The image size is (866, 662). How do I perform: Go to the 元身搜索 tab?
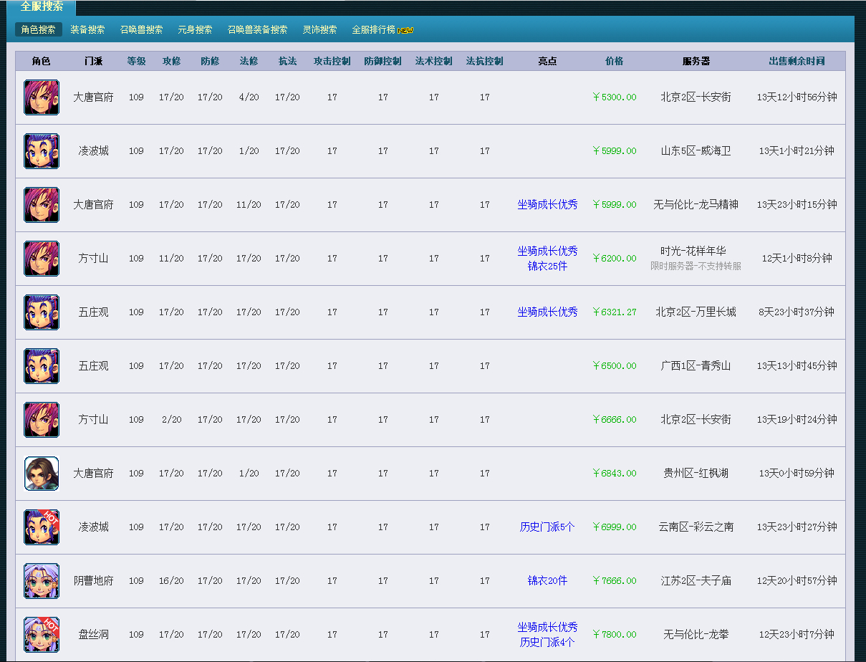[x=195, y=30]
